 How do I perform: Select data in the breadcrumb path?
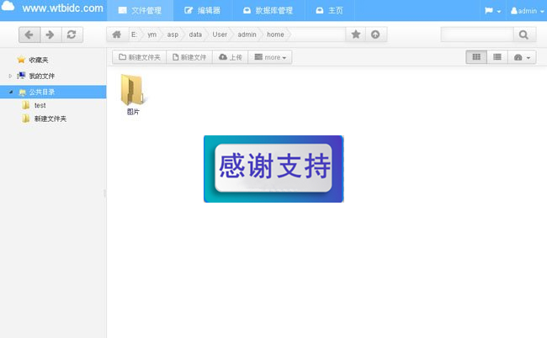(x=195, y=34)
